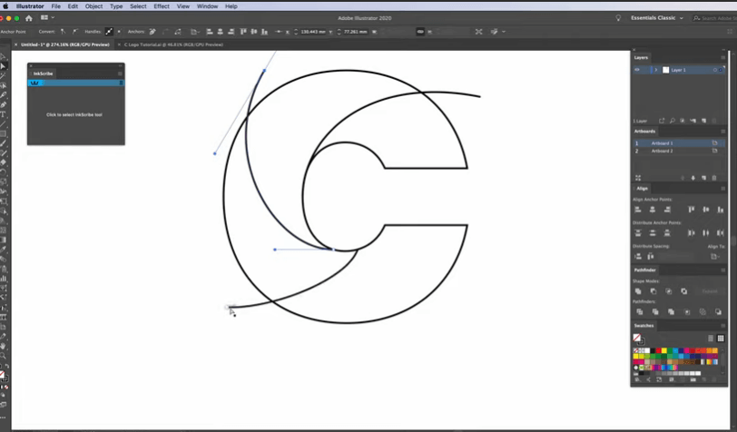Open Swatches panel options menu
This screenshot has width=737, height=432.
pyautogui.click(x=722, y=325)
